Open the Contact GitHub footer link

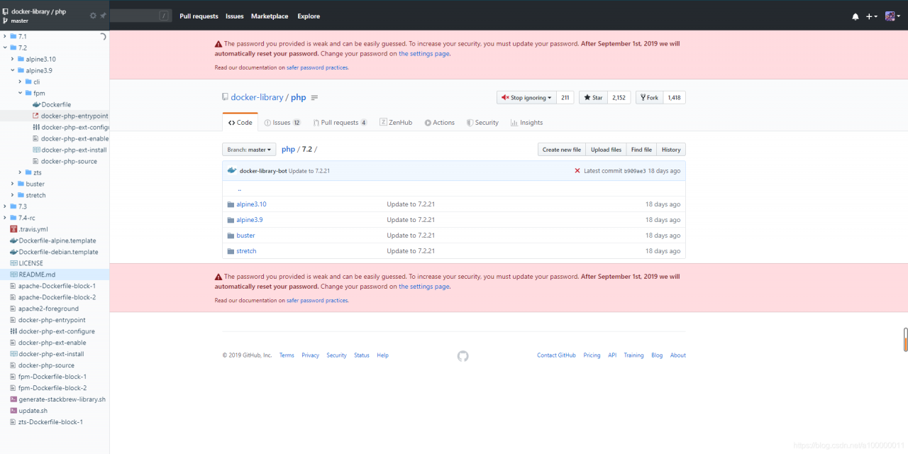(556, 355)
